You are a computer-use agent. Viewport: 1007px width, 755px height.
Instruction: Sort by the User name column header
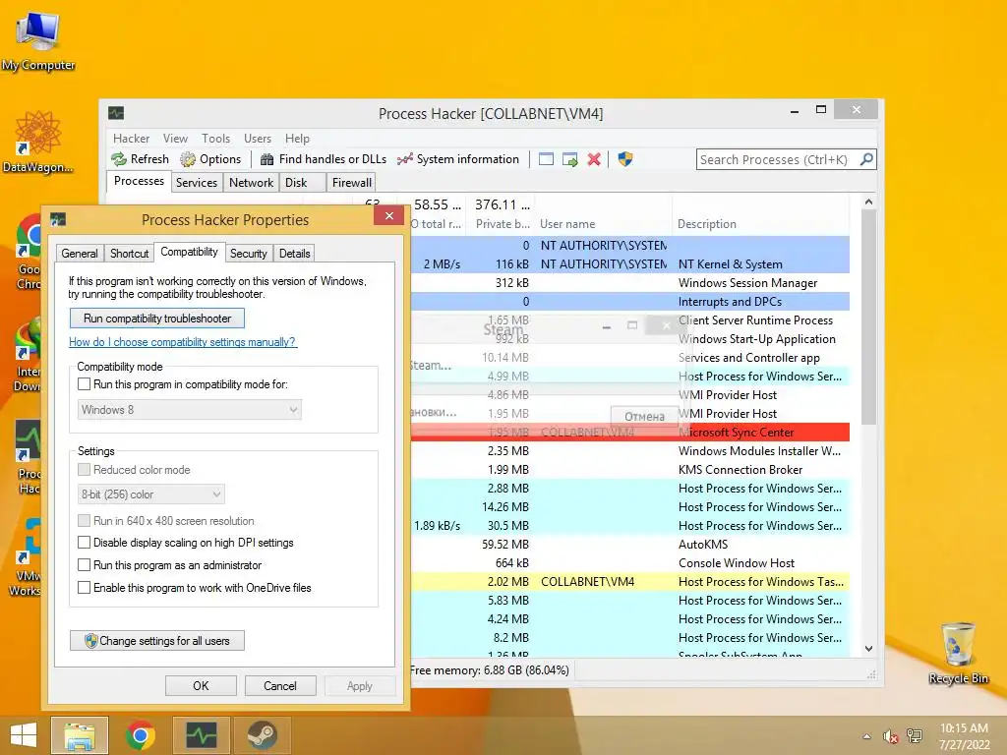[603, 224]
